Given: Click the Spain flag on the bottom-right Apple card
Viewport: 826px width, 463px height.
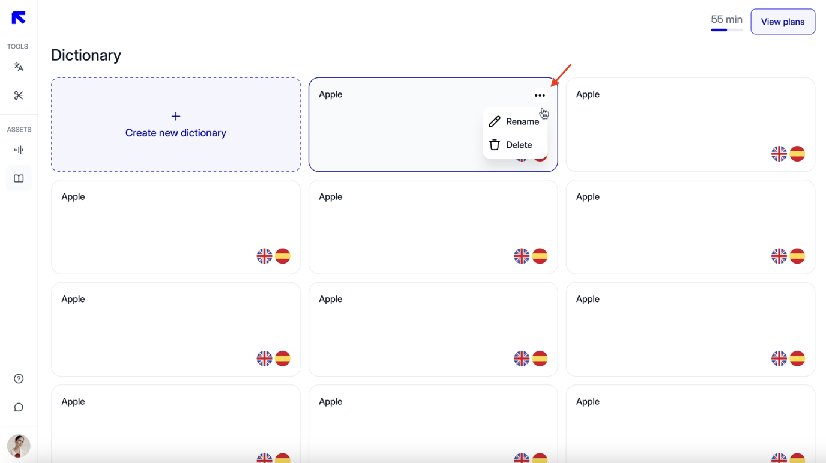Looking at the screenshot, I should [797, 458].
